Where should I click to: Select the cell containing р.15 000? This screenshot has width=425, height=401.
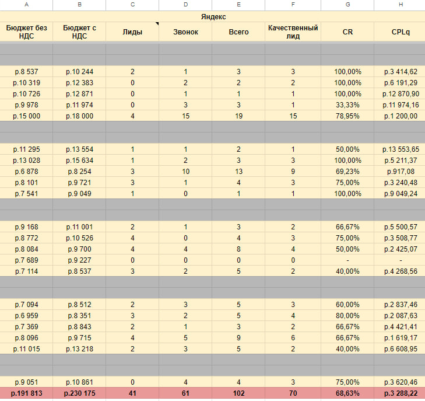[26, 116]
